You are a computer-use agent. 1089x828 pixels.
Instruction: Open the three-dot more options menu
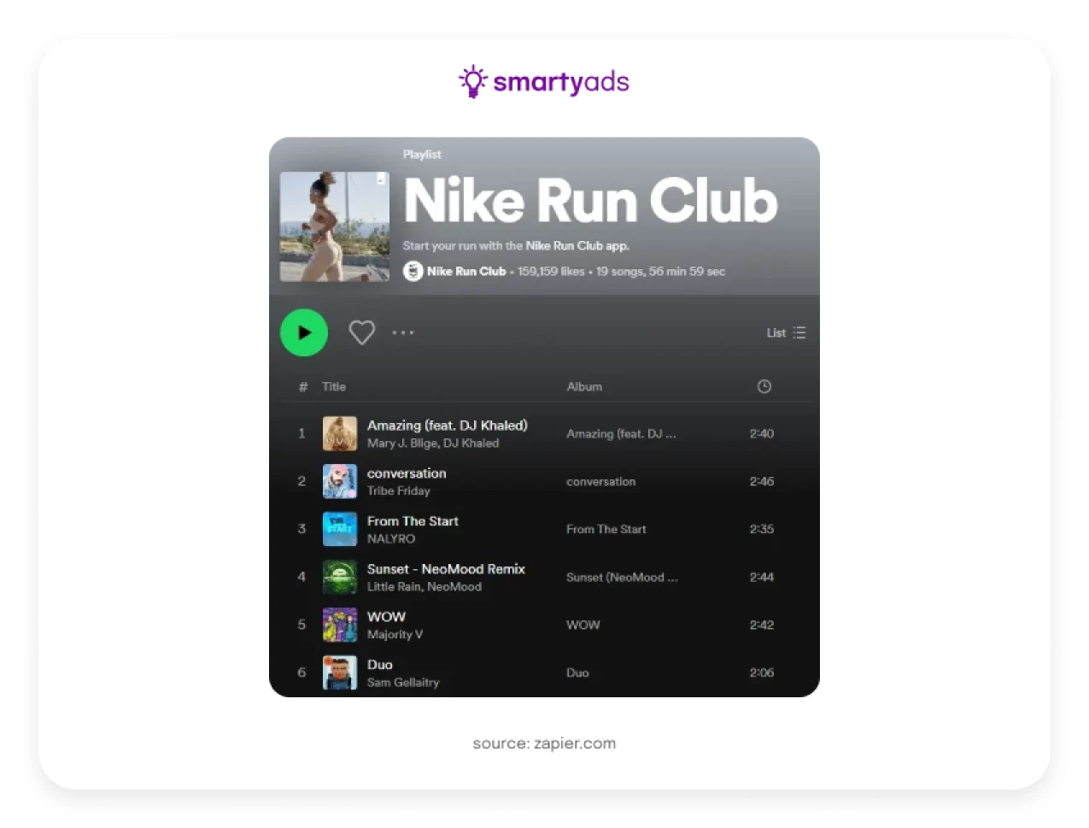tap(403, 332)
